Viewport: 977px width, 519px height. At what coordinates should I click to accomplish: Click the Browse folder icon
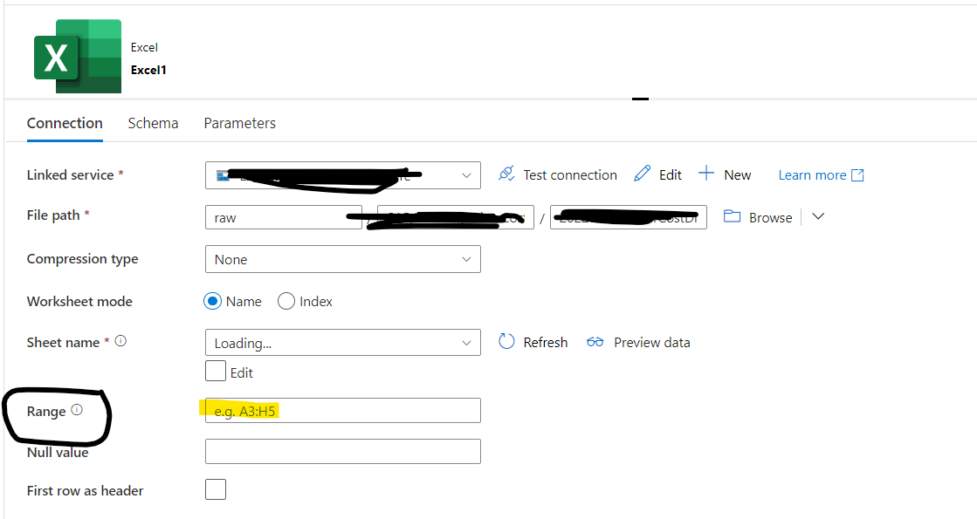point(733,216)
